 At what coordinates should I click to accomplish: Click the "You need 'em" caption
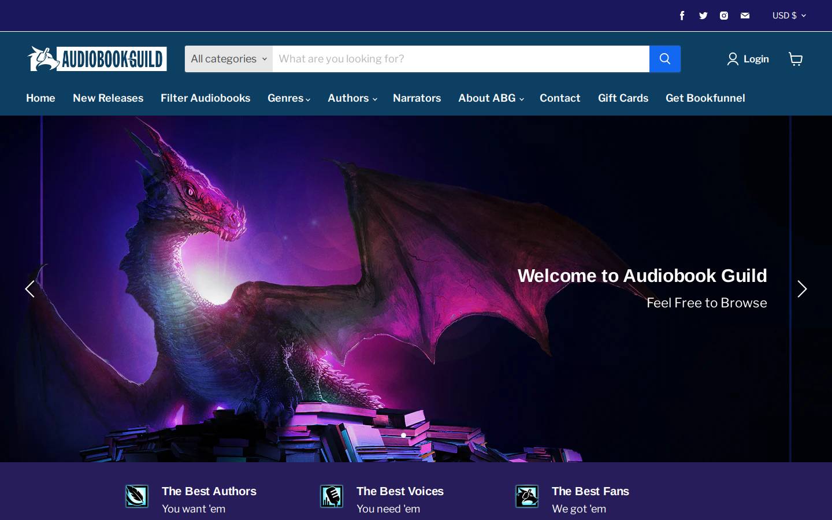(388, 509)
